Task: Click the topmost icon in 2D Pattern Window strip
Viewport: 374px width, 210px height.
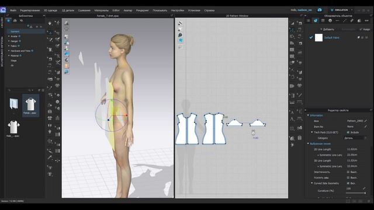Action: click(180, 23)
